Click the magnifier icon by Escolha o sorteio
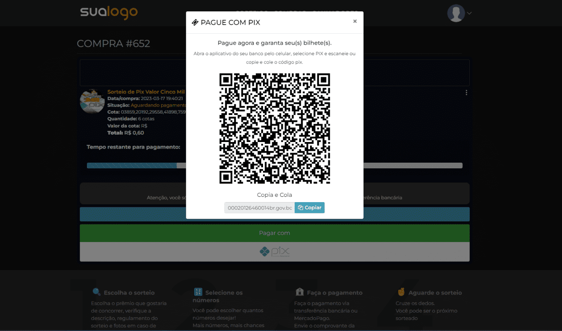This screenshot has width=562, height=331. pos(97,292)
